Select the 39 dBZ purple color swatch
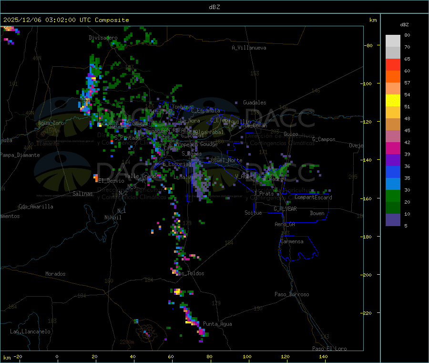 coord(393,160)
